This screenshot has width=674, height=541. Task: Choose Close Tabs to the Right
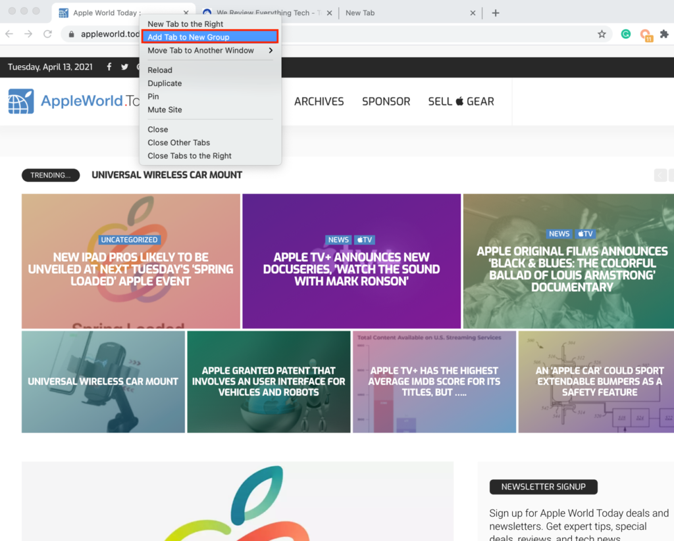tap(190, 156)
